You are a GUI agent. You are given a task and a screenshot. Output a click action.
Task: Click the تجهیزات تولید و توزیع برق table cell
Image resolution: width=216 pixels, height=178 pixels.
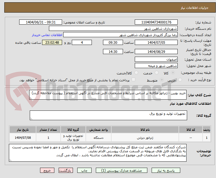coord(73,138)
